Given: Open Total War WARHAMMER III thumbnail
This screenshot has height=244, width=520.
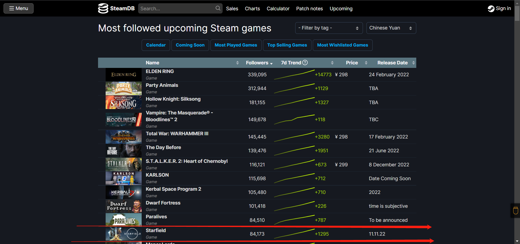Looking at the screenshot, I should [x=123, y=137].
